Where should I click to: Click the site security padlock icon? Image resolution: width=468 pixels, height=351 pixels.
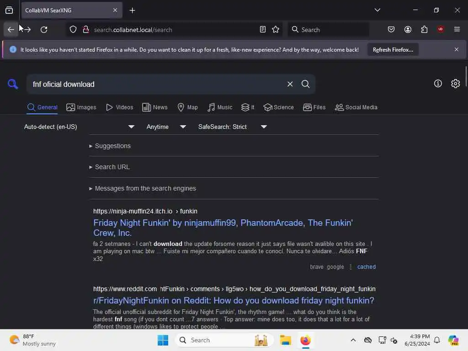point(86,30)
